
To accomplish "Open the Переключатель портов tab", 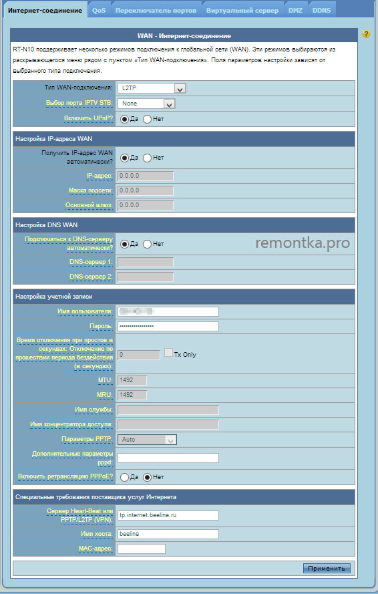I will (x=156, y=10).
